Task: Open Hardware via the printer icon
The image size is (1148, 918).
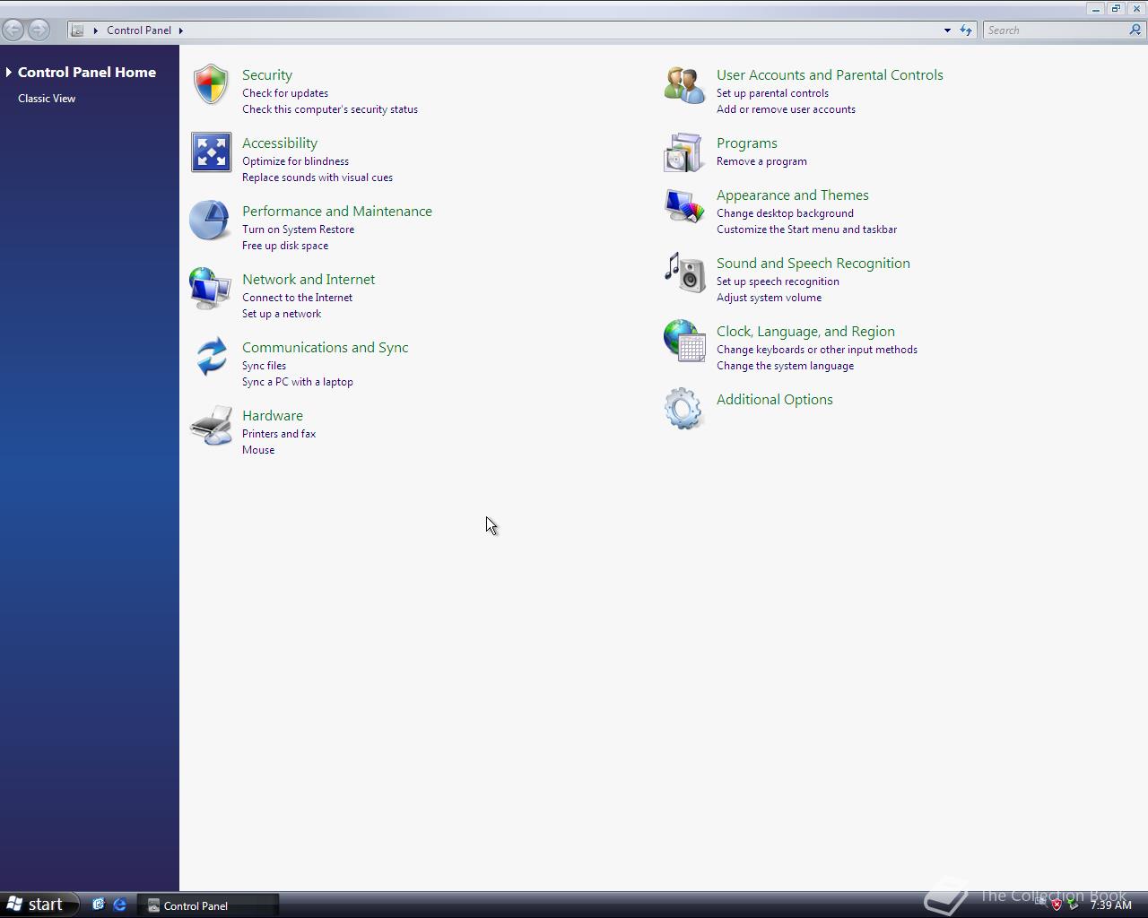Action: tap(210, 425)
